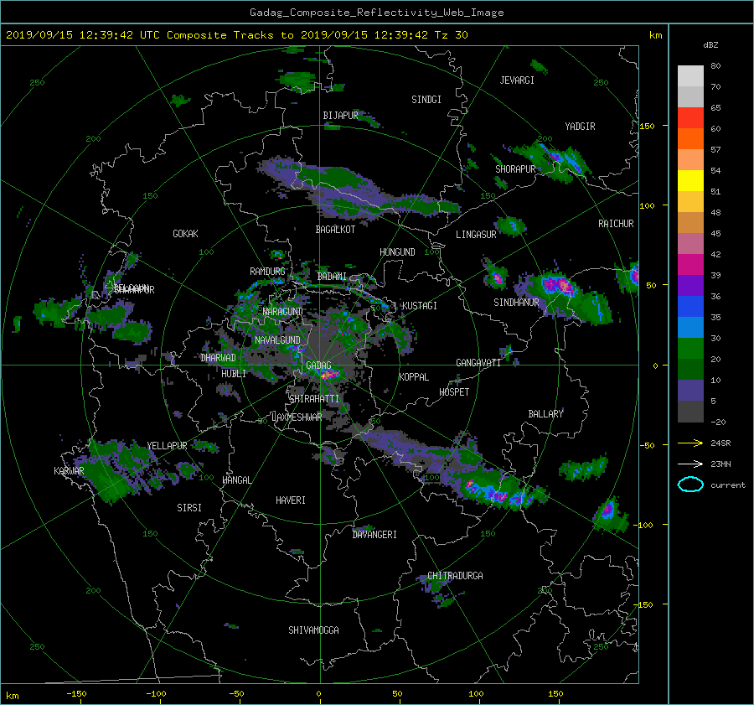The height and width of the screenshot is (705, 754).
Task: Click the HUNGUND city label
Action: pos(397,252)
